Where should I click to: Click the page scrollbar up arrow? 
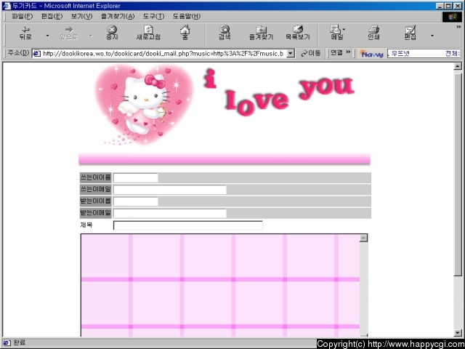(458, 66)
